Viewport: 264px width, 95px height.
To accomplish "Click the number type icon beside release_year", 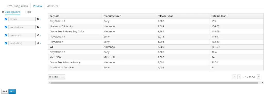I will [x=38, y=35].
